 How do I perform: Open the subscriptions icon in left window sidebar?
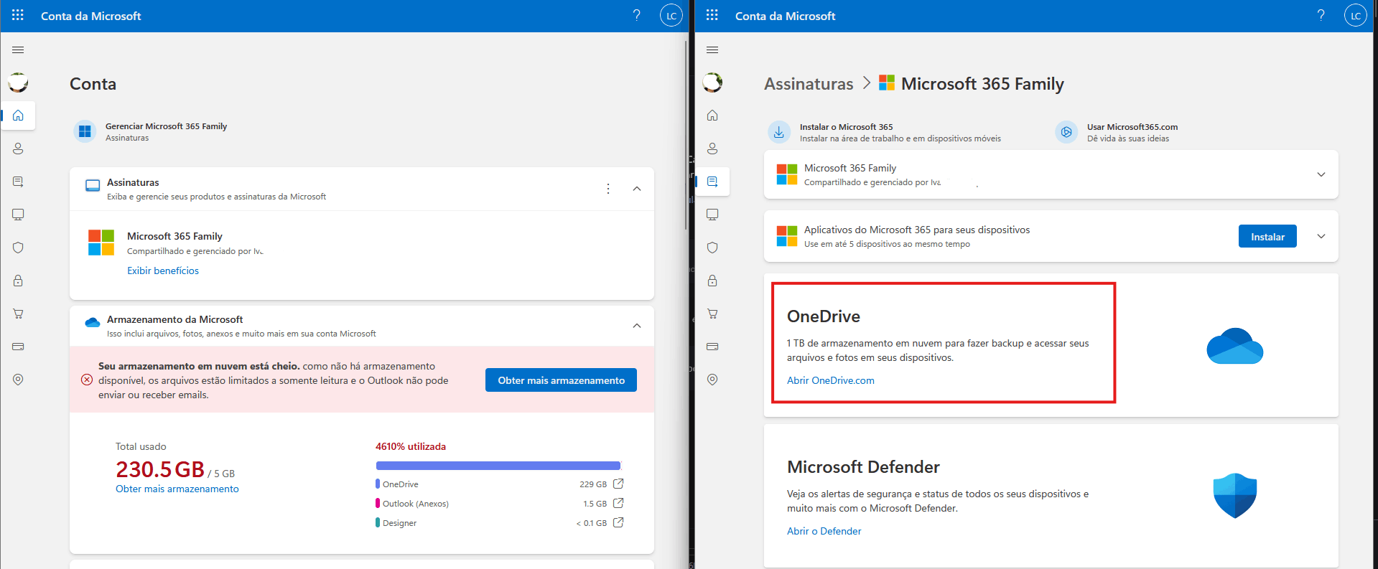pyautogui.click(x=18, y=182)
